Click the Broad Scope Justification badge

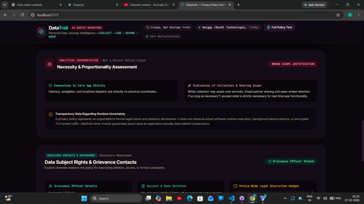tap(293, 64)
